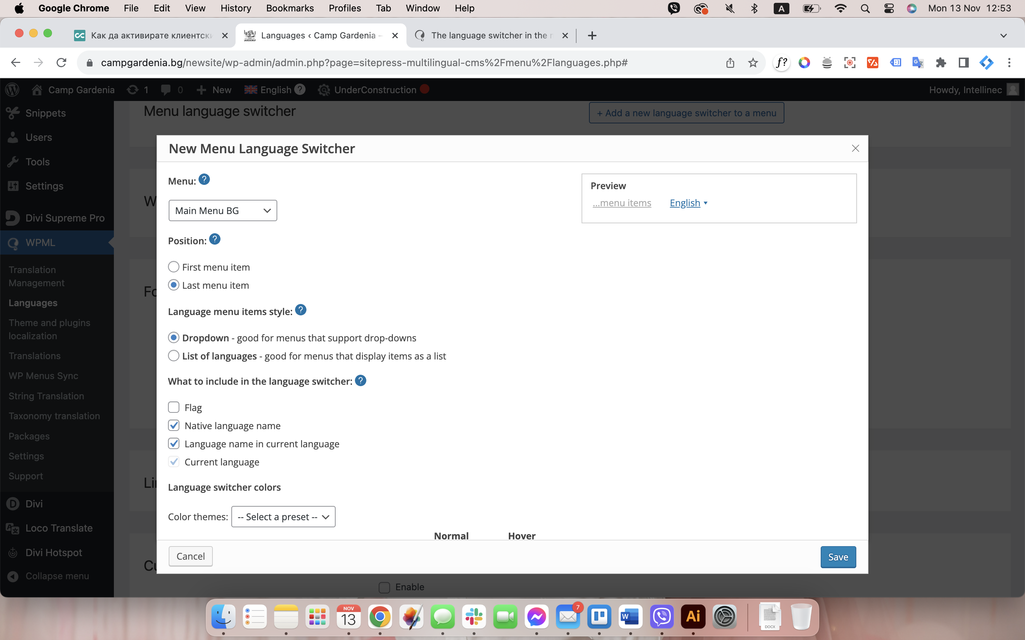Select First menu item position
Image resolution: width=1025 pixels, height=640 pixels.
[x=173, y=267]
